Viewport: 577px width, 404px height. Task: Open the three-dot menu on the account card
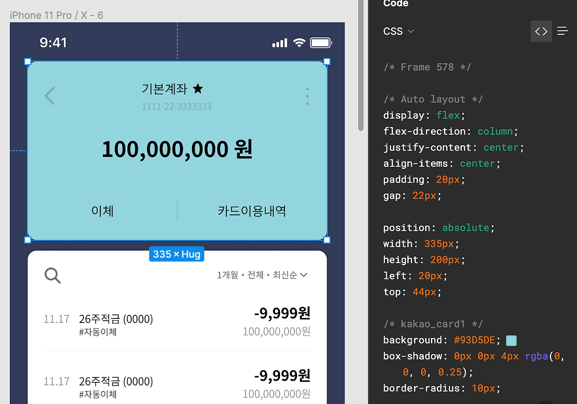coord(307,96)
